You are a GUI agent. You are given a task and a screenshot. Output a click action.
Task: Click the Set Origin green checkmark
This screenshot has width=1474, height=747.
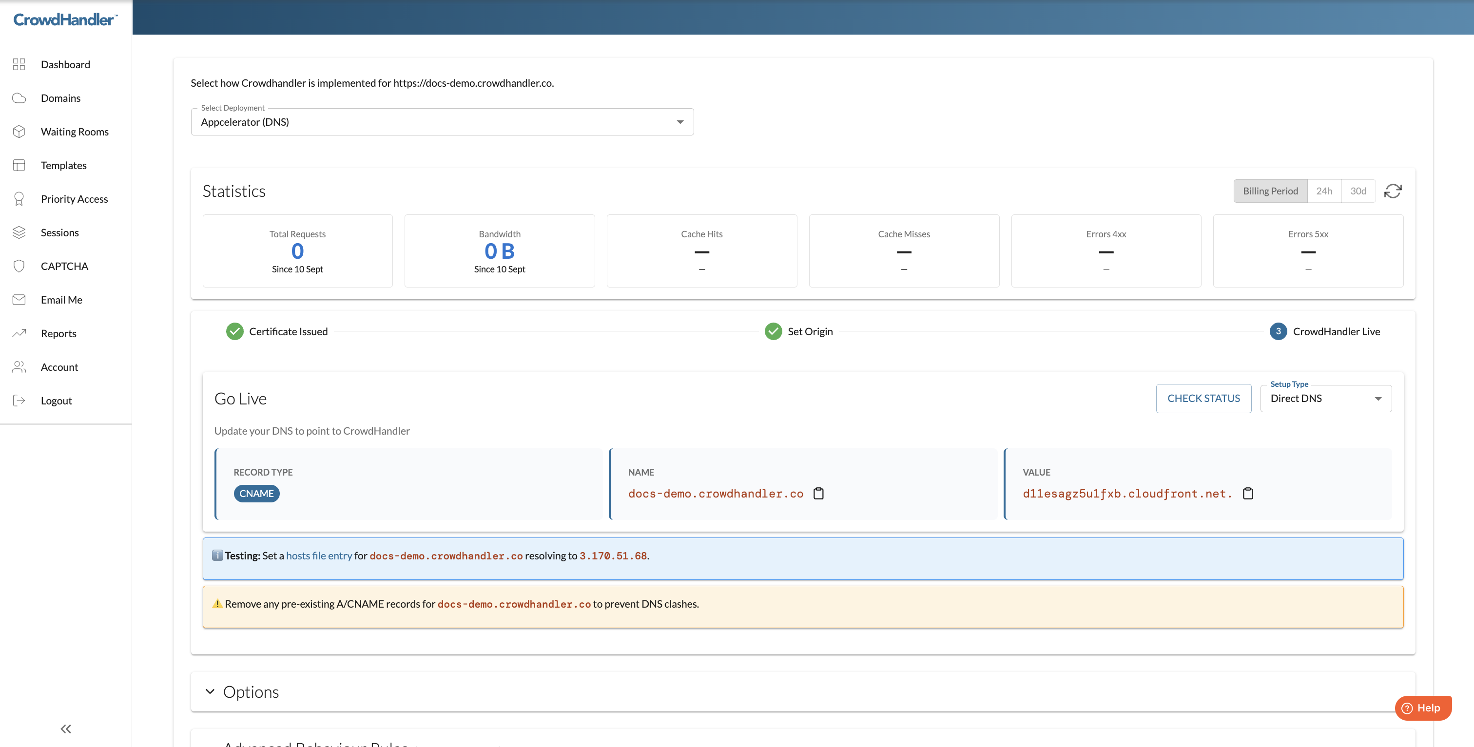[x=773, y=331]
